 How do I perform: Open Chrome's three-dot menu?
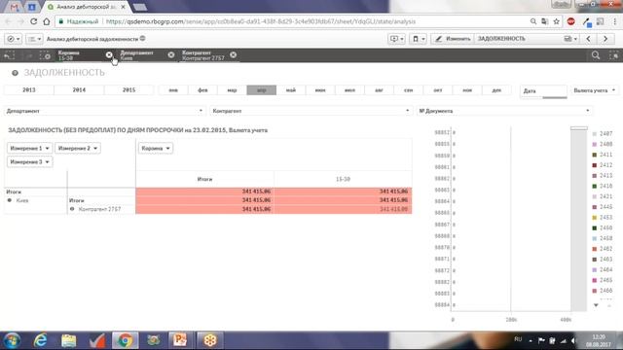pyautogui.click(x=615, y=21)
